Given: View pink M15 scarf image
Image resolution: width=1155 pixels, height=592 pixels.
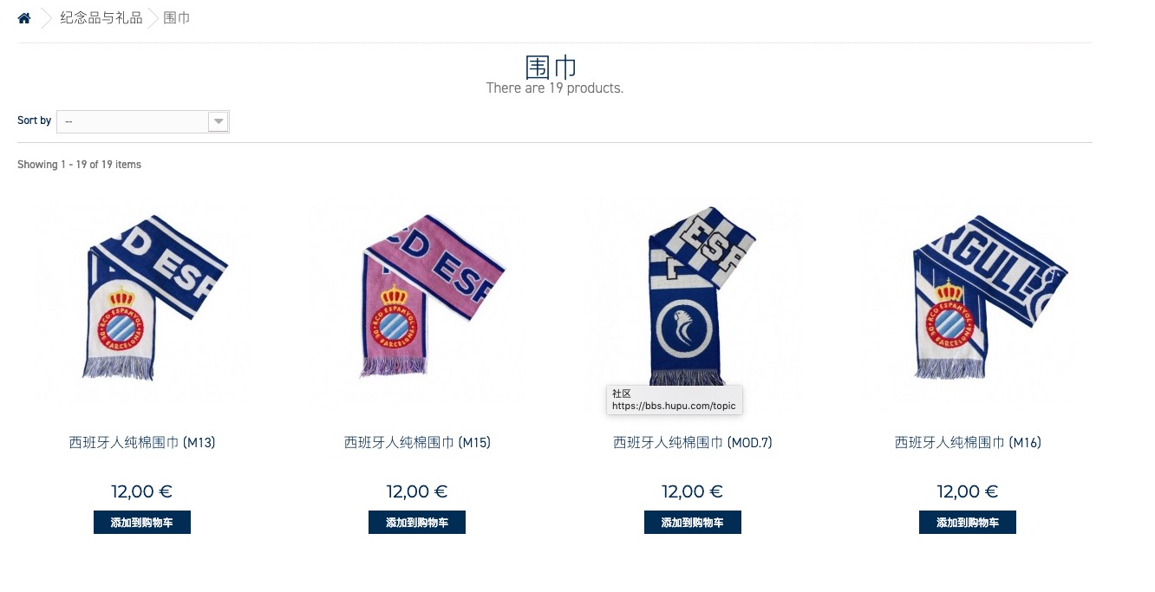Looking at the screenshot, I should click(x=417, y=297).
